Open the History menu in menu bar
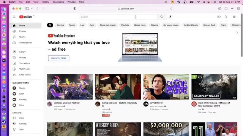243x136 pixels. pos(46,2)
